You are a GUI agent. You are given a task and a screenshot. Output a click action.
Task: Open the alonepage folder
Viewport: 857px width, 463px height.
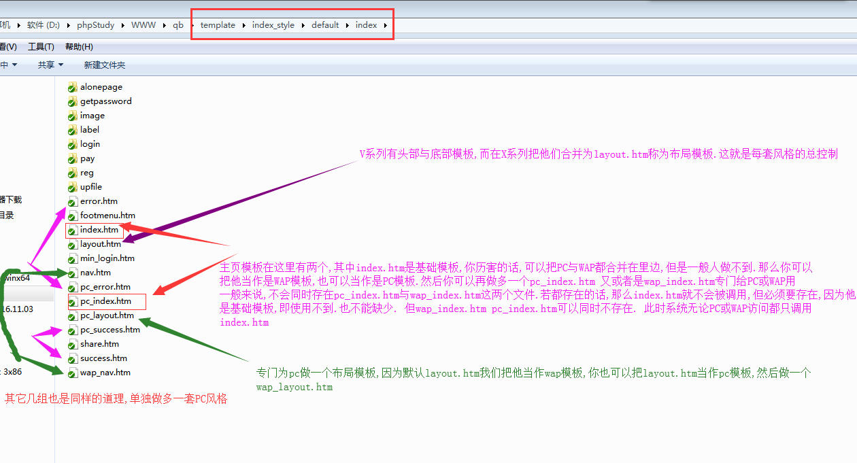click(x=101, y=86)
